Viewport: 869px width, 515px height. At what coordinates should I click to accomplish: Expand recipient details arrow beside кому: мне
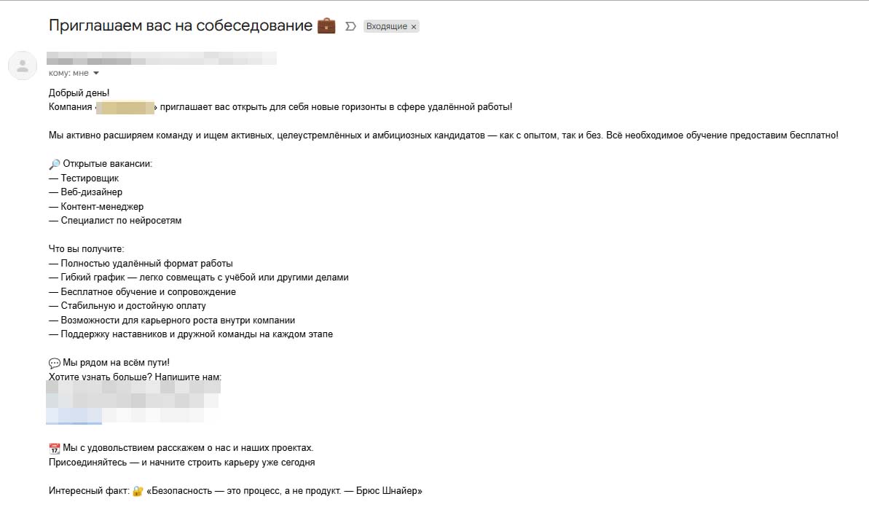click(96, 73)
